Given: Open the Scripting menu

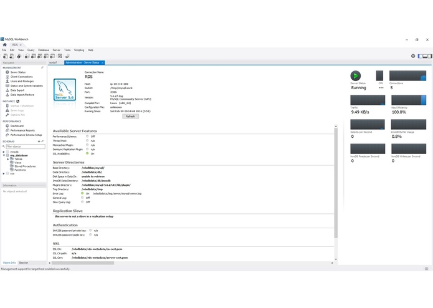Looking at the screenshot, I should pos(79,51).
